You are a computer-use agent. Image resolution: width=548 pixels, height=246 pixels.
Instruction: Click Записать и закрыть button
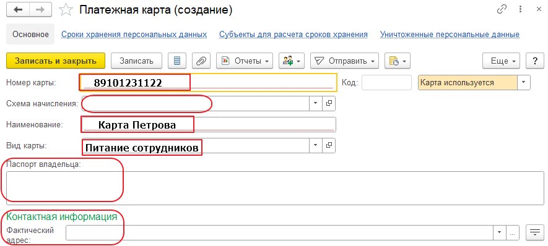(x=56, y=61)
